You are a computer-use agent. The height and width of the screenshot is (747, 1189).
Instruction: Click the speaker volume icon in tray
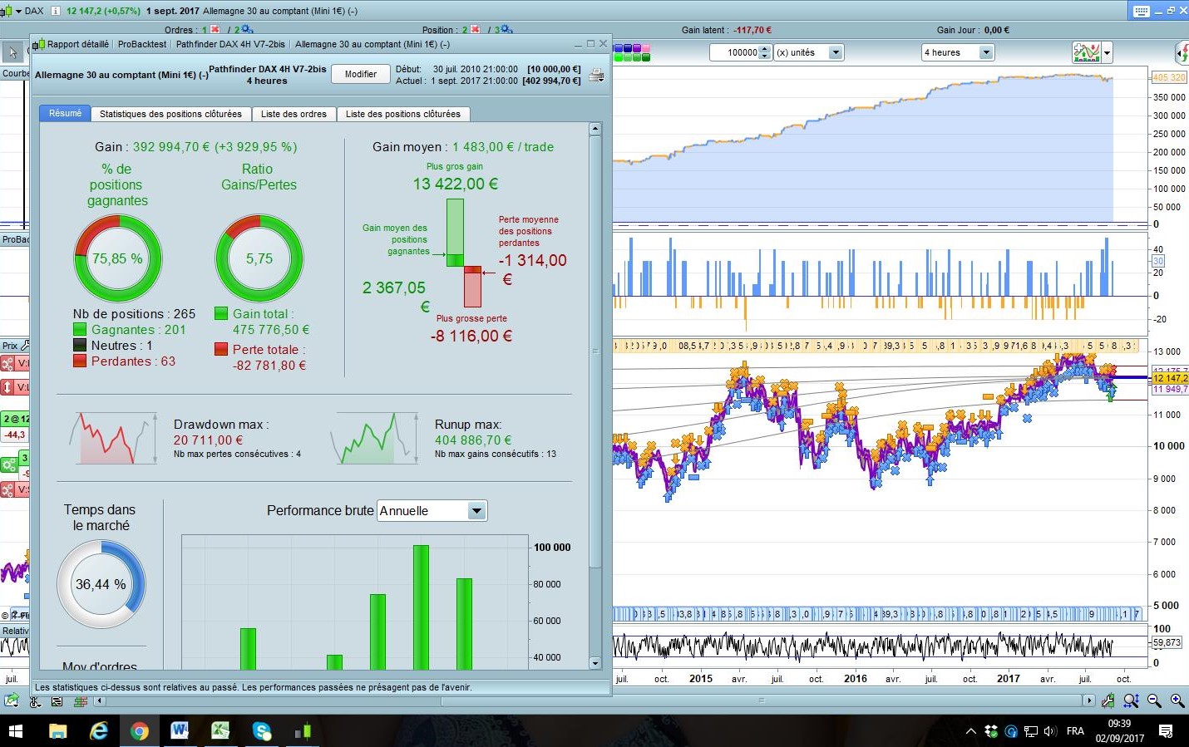1050,731
